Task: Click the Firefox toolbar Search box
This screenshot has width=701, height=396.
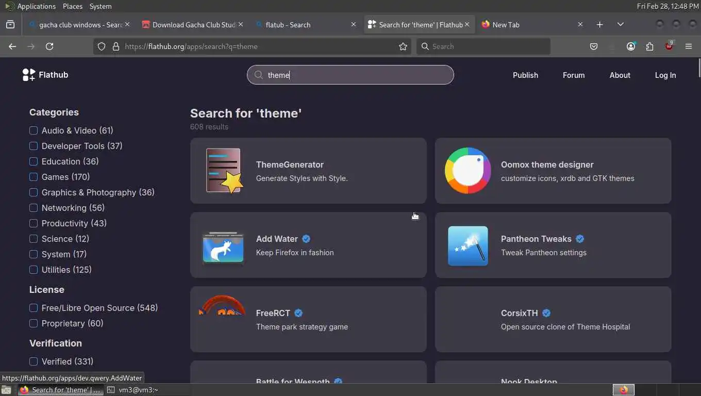Action: point(483,46)
